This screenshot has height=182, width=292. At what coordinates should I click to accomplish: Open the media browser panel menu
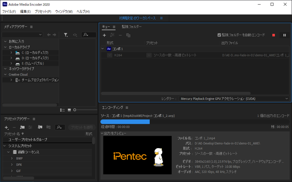pyautogui.click(x=31, y=27)
